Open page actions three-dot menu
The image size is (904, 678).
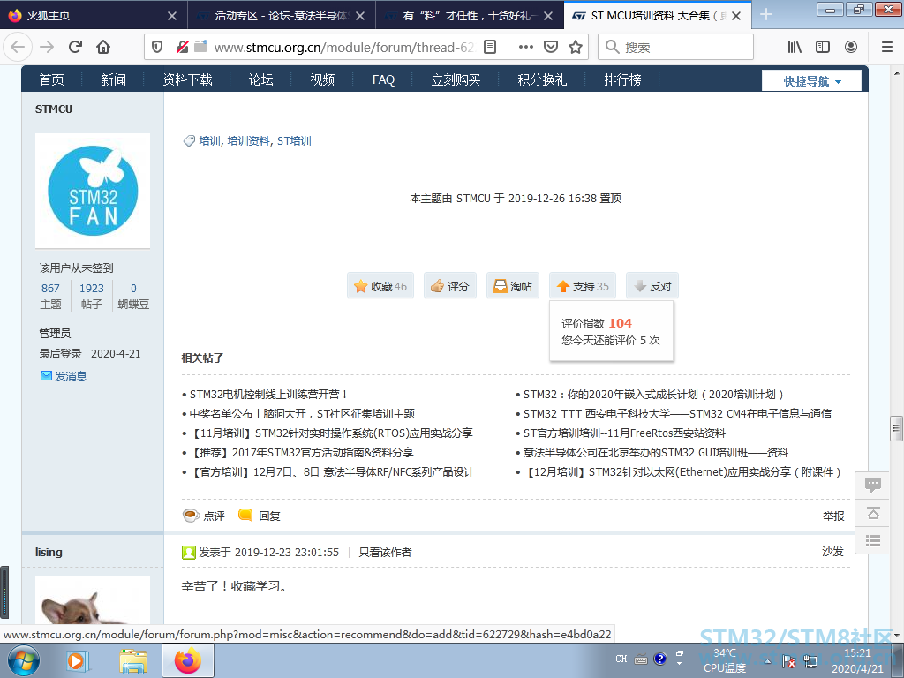tap(526, 47)
